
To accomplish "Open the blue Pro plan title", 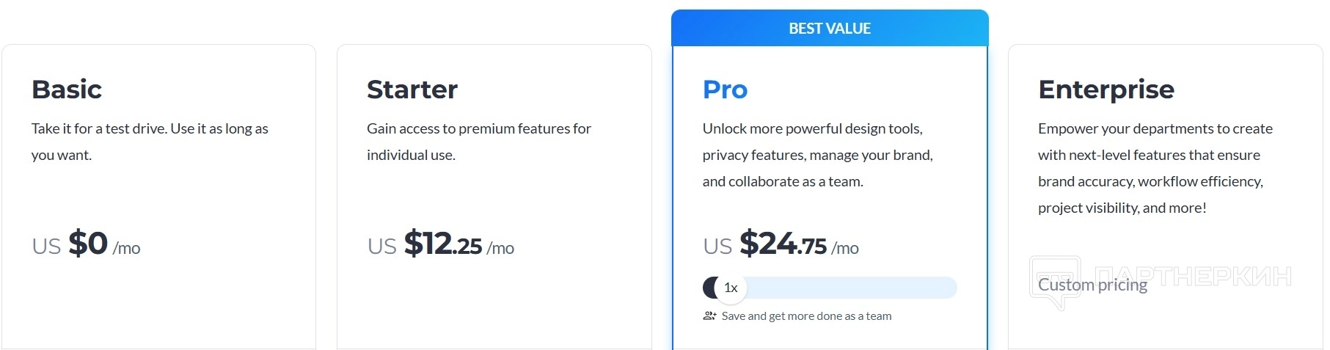I will 725,90.
